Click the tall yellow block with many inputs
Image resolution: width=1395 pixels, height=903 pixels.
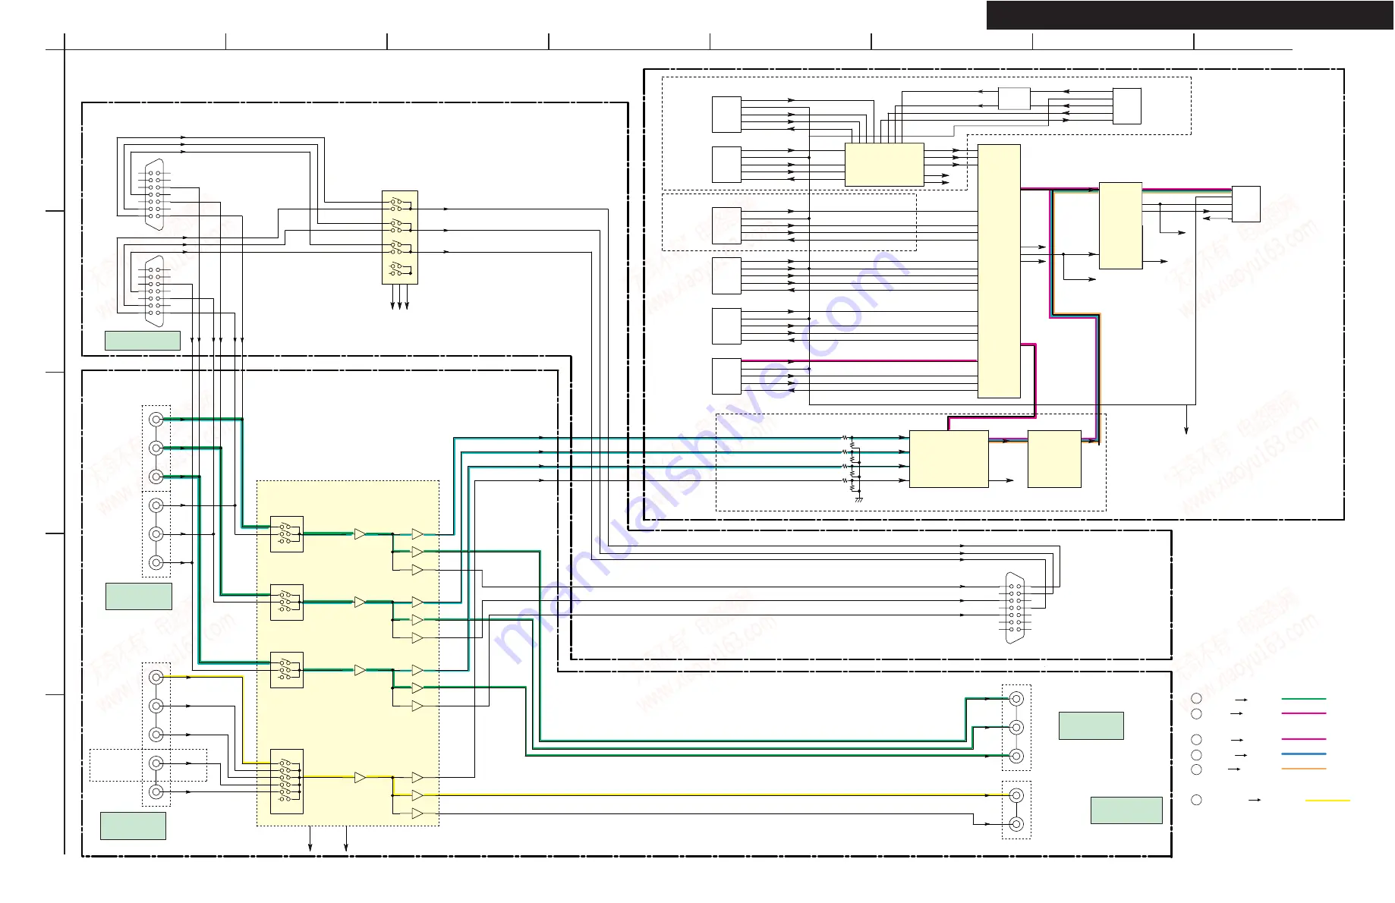tap(999, 271)
